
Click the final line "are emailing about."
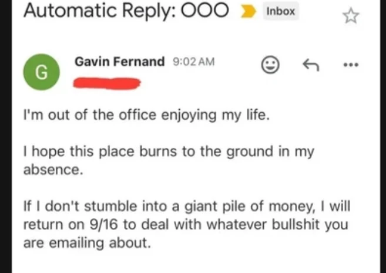[x=88, y=242]
